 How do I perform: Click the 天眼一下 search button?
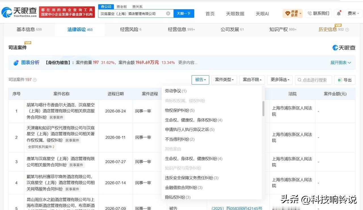tap(184, 13)
